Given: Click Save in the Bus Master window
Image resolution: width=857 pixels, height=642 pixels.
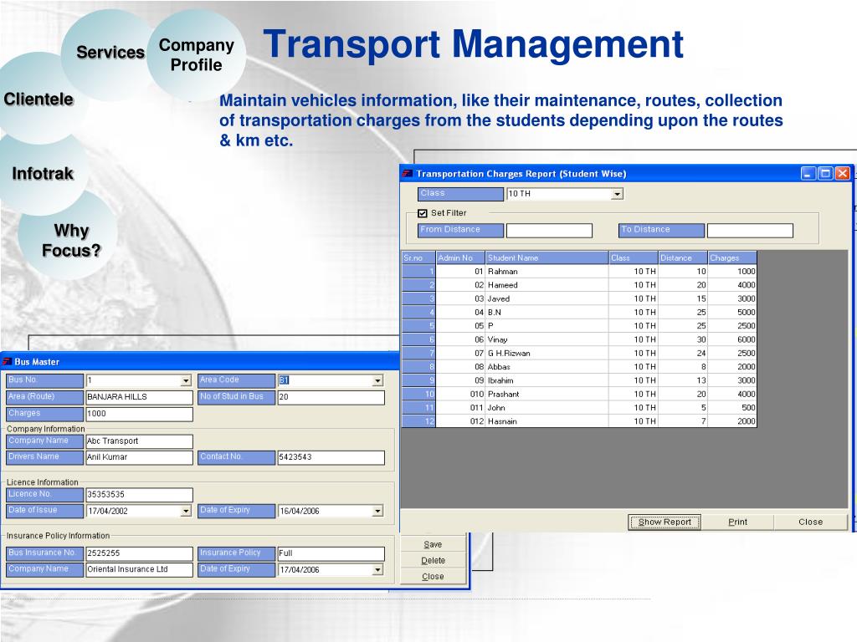Looking at the screenshot, I should pyautogui.click(x=433, y=544).
